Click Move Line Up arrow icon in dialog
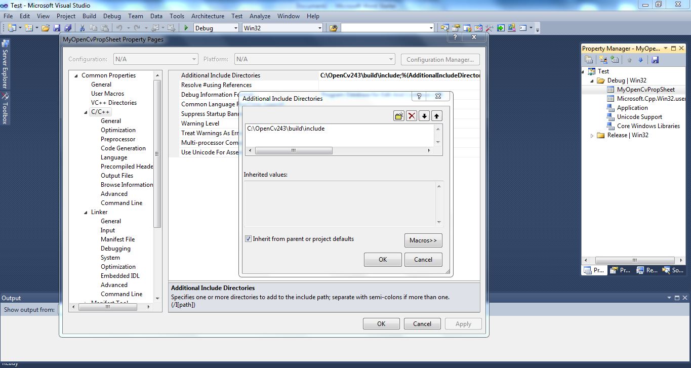Screen dimensions: 691x368 click(436, 116)
